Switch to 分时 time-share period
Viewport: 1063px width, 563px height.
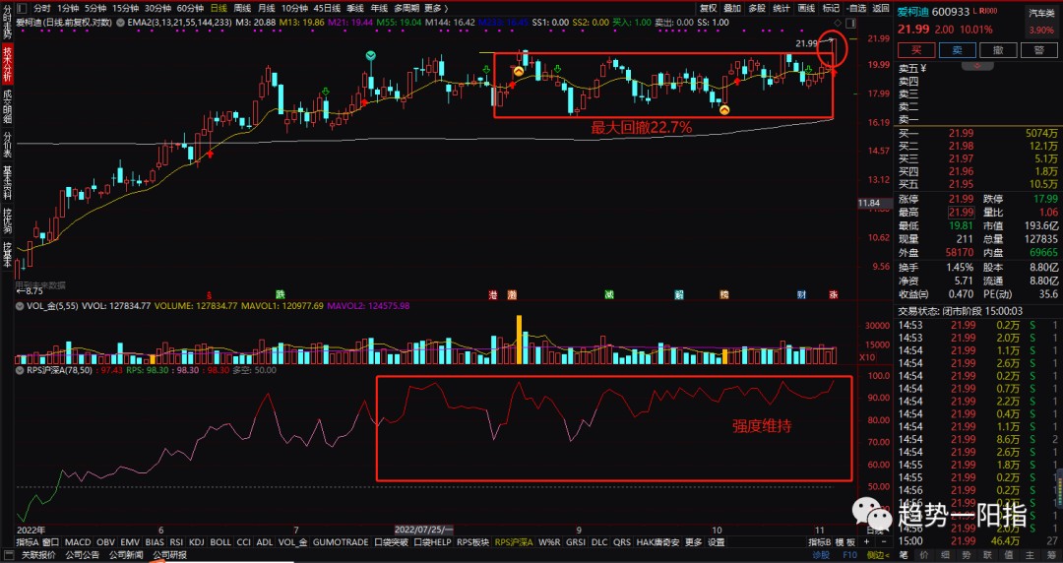click(42, 8)
